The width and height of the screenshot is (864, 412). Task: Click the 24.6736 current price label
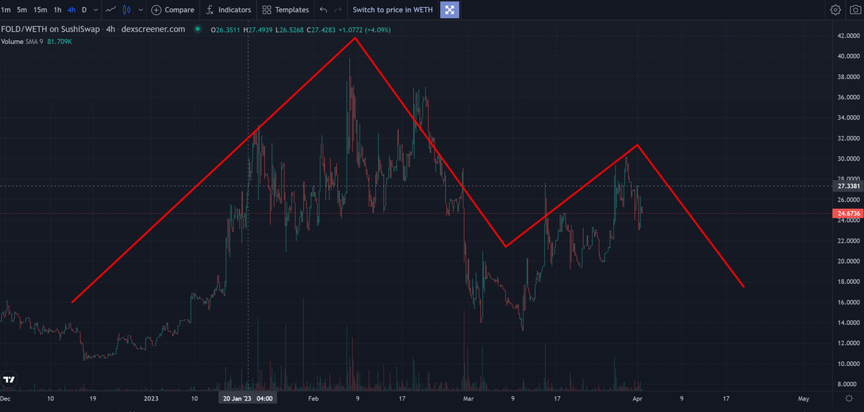tap(848, 214)
